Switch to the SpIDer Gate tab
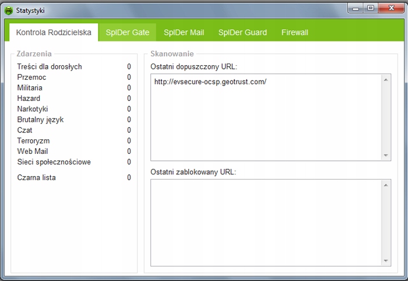This screenshot has width=408, height=281. 127,33
